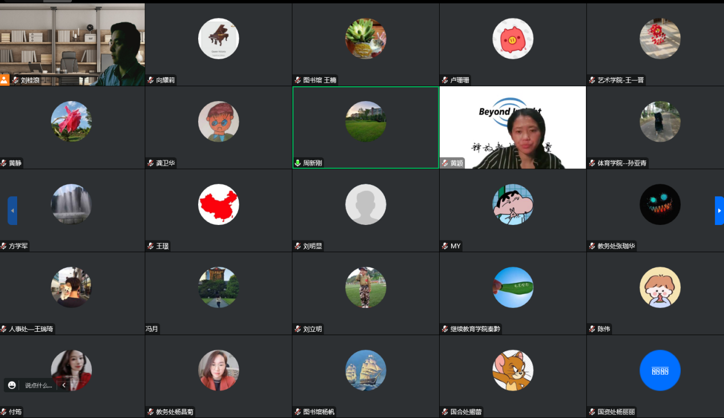The width and height of the screenshot is (724, 418).
Task: Click the muted mic icon beside 黄颖
Action: pos(444,163)
